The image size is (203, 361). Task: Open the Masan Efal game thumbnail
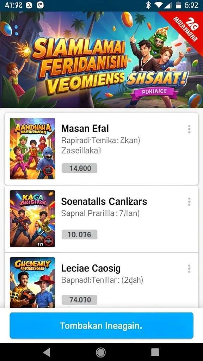pyautogui.click(x=32, y=149)
